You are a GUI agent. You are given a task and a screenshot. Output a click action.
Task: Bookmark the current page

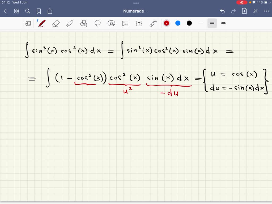(39, 11)
